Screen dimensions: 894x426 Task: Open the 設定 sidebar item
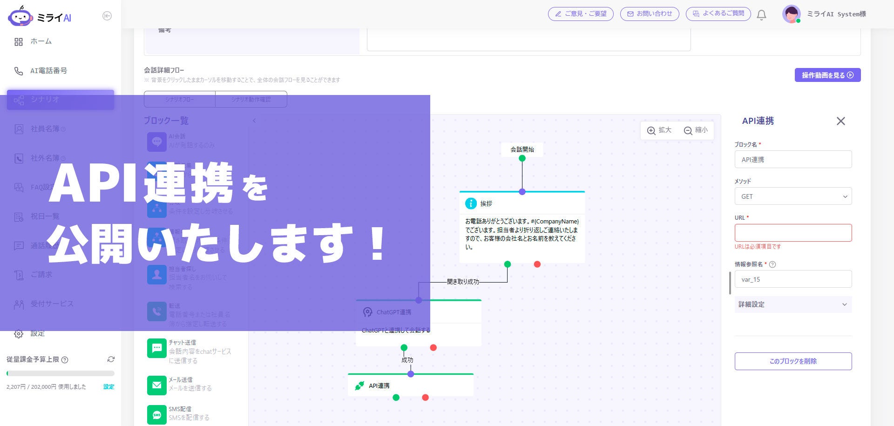click(37, 334)
